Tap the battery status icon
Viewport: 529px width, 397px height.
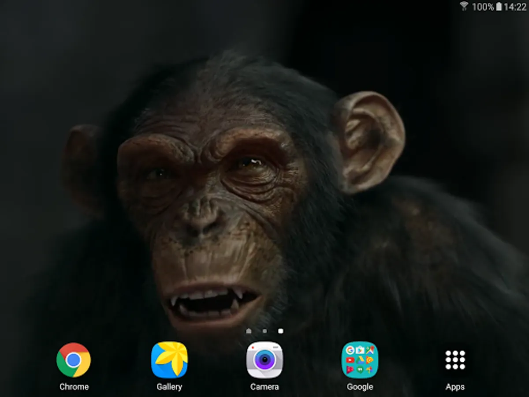[x=499, y=7]
